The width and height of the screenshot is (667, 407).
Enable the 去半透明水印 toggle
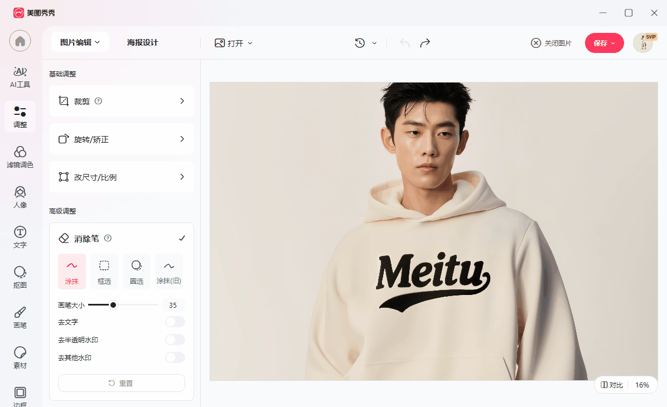(x=175, y=340)
